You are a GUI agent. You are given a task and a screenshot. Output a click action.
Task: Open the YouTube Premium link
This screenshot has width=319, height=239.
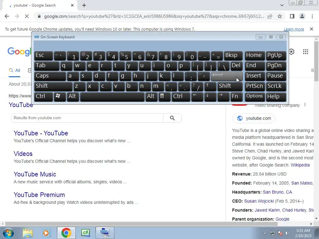pyautogui.click(x=39, y=195)
